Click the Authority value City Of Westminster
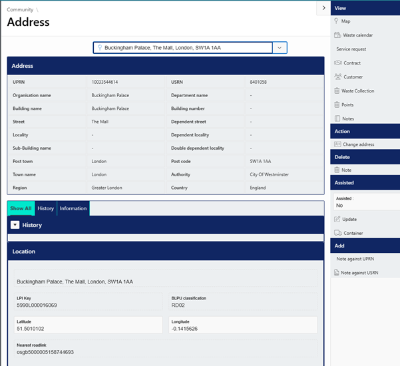400x366 pixels. tap(269, 174)
